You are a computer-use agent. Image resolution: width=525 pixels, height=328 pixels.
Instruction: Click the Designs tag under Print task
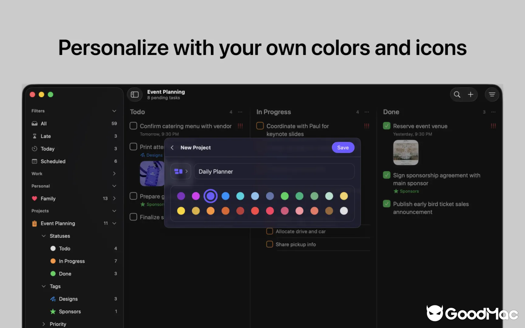(152, 155)
